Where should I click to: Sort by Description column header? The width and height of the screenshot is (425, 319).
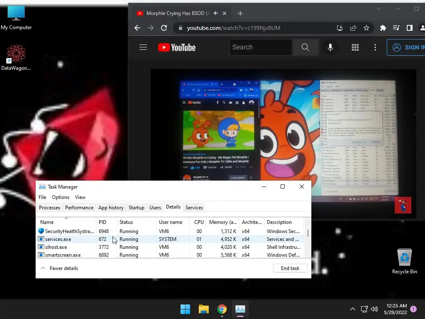tap(284, 222)
